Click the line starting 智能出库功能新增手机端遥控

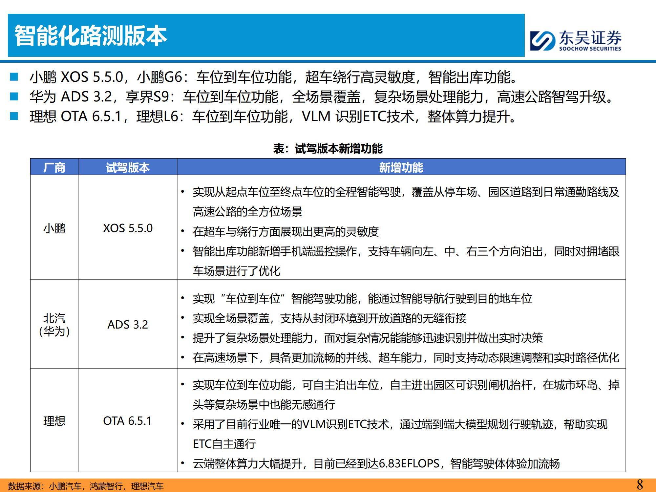[406, 251]
